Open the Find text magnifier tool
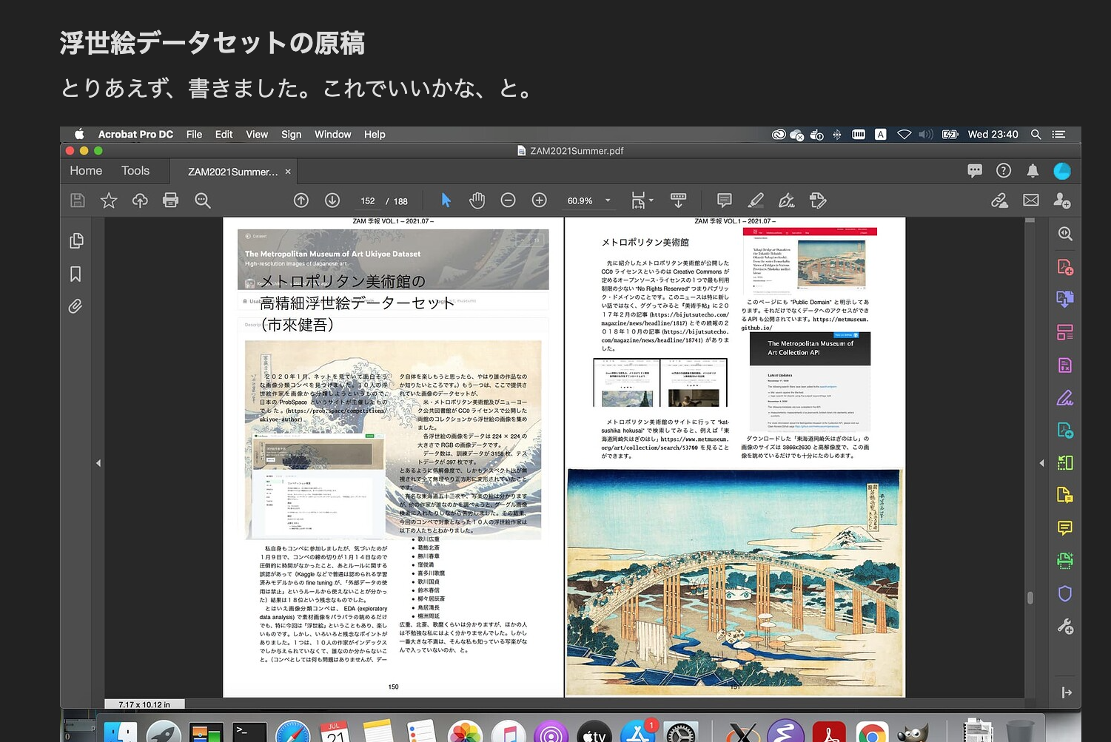This screenshot has width=1111, height=742. pyautogui.click(x=203, y=200)
